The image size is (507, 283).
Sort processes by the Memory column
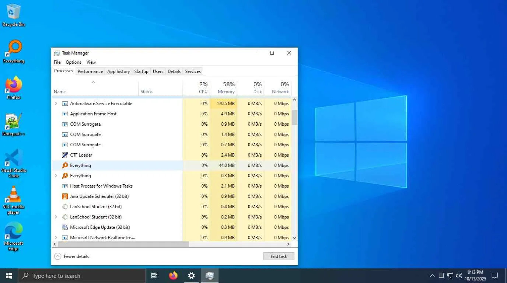click(224, 88)
